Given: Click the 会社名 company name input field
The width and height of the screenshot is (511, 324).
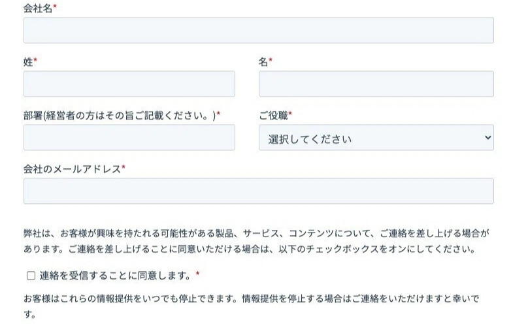Looking at the screenshot, I should click(x=258, y=30).
